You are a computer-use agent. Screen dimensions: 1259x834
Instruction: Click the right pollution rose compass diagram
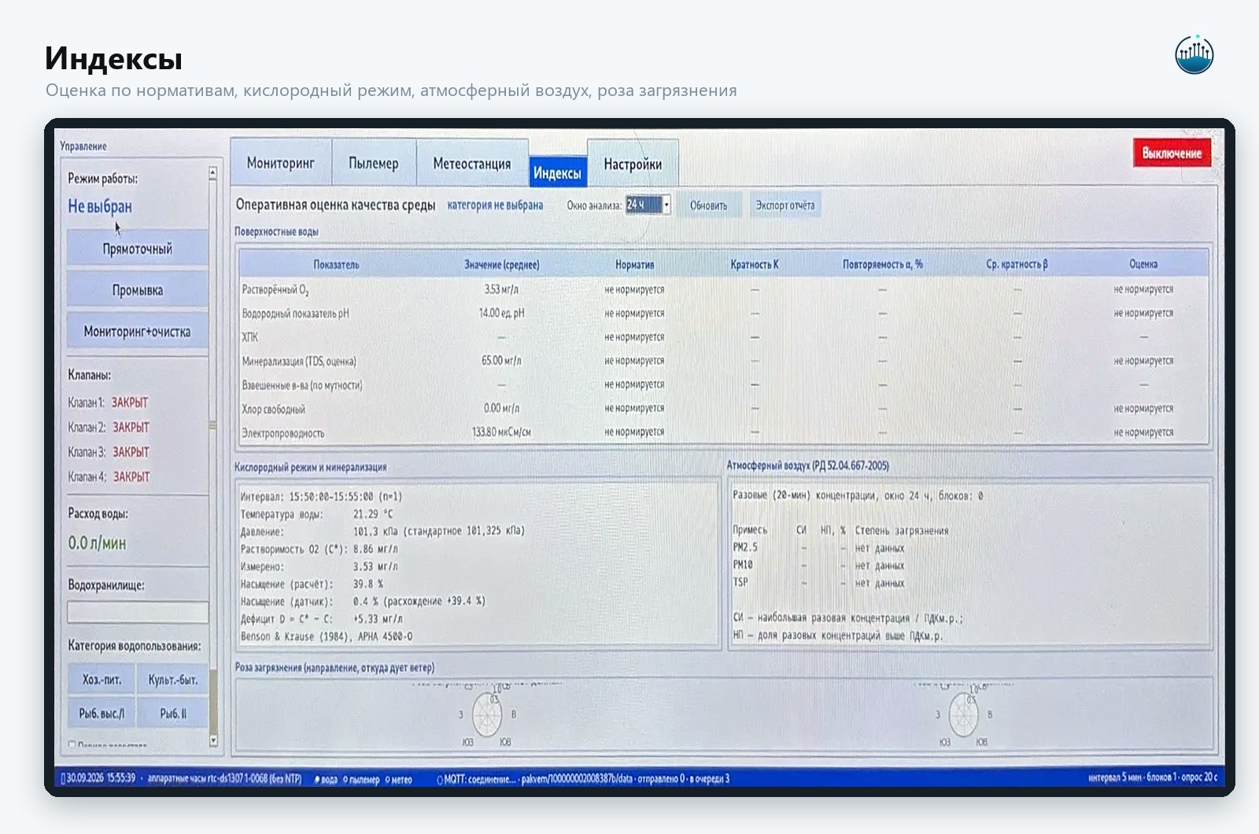(964, 714)
